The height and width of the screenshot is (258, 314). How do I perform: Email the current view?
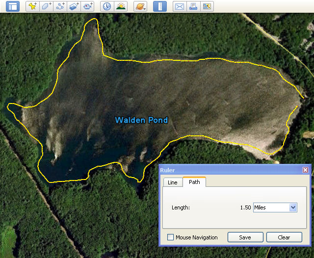click(180, 6)
